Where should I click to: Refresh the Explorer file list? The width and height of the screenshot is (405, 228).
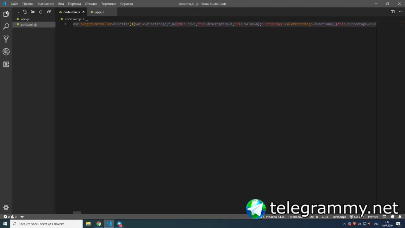(40, 12)
